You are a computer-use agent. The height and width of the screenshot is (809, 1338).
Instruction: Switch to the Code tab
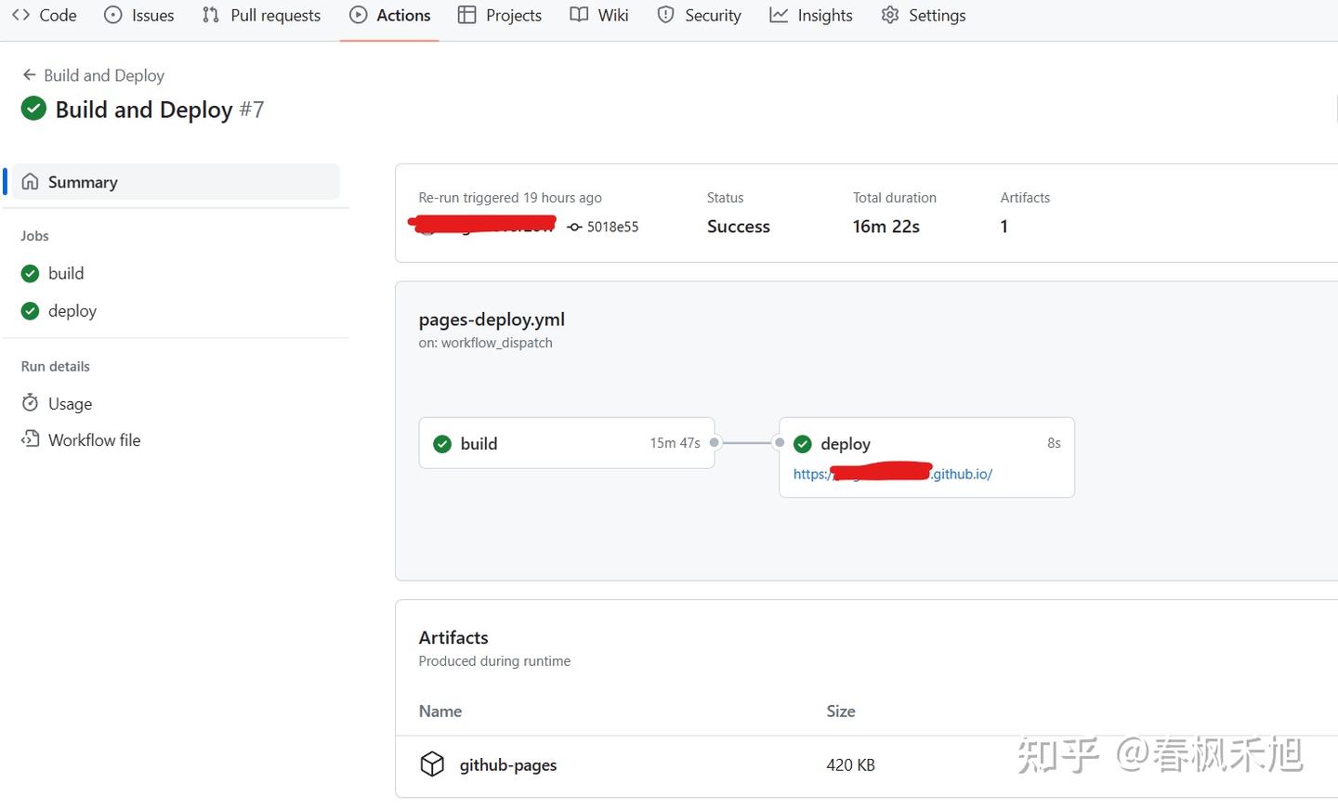(44, 15)
